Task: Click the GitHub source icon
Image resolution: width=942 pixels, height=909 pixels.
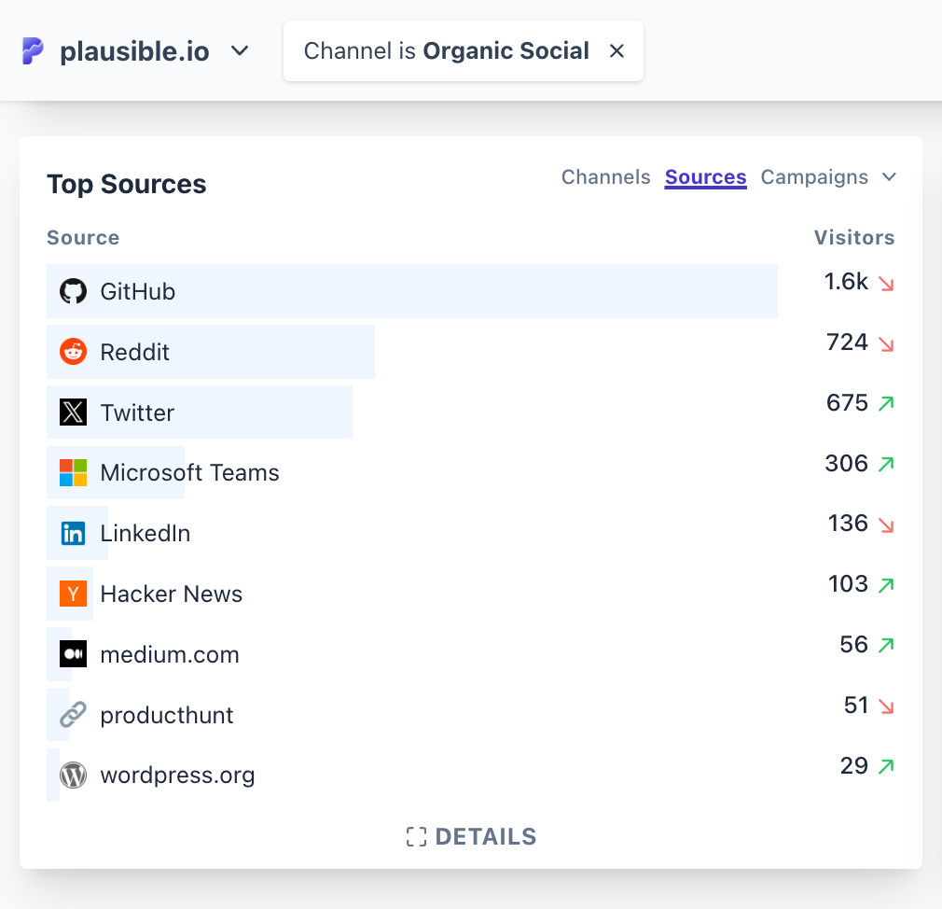Action: point(73,290)
